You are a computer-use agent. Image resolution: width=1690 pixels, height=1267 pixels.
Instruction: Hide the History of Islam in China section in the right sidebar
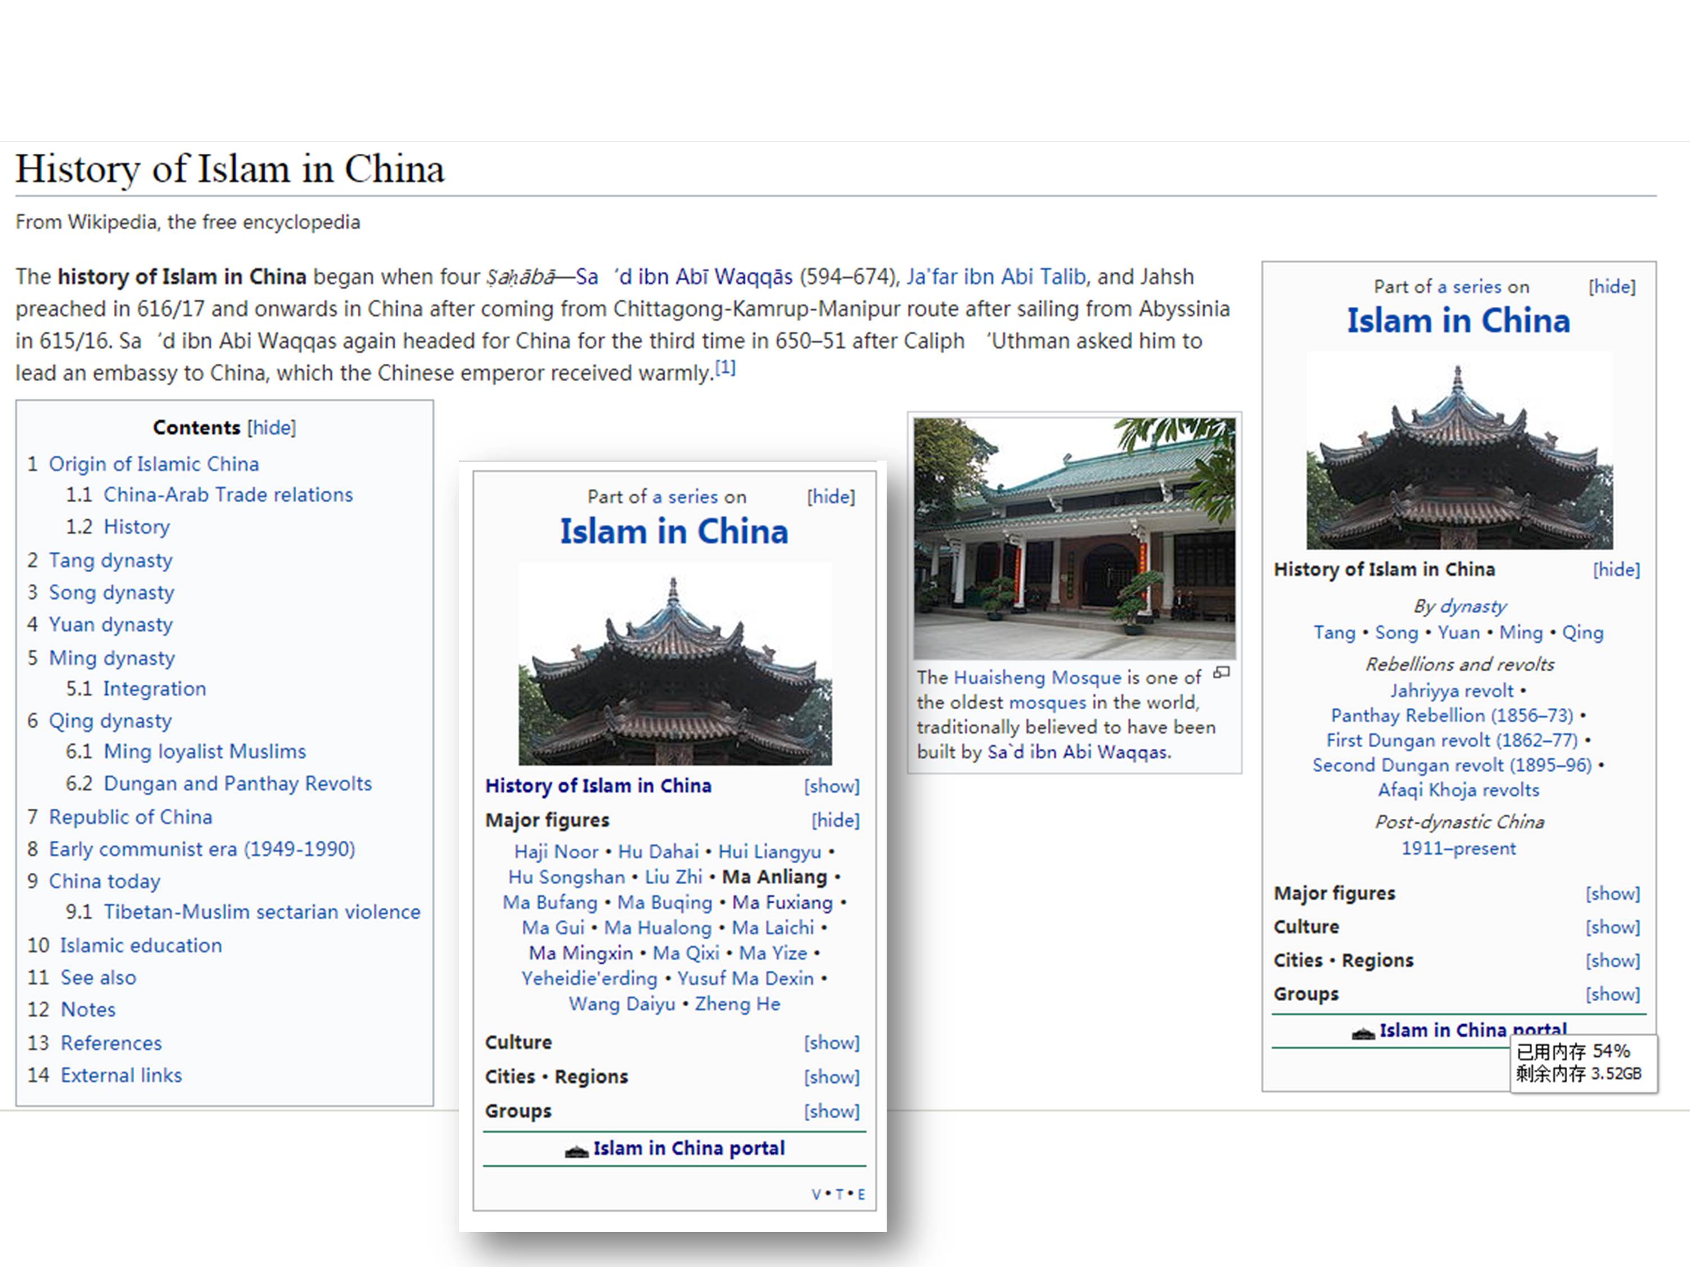[x=1616, y=570]
